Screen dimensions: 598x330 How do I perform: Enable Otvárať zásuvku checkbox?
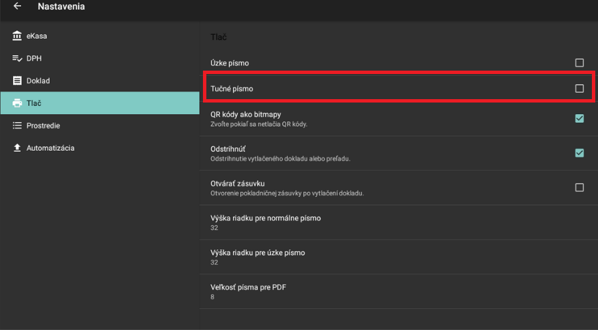(x=579, y=187)
